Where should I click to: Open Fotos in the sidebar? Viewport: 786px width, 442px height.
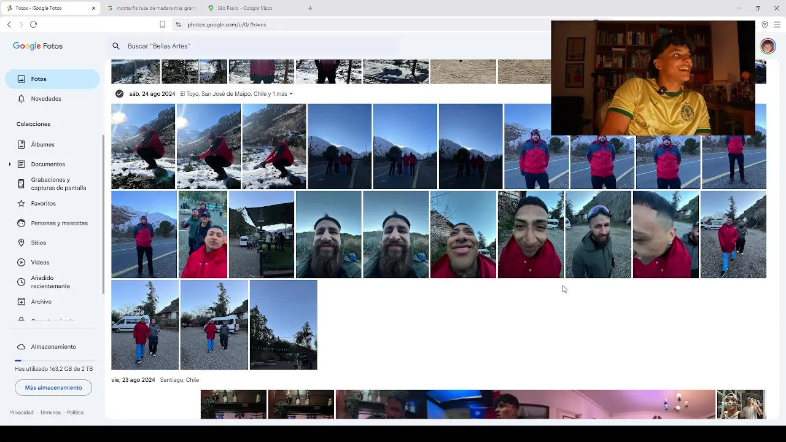(x=52, y=79)
